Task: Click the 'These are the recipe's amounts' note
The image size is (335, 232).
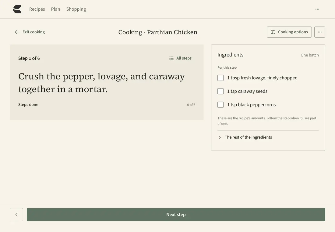Action: (x=267, y=121)
